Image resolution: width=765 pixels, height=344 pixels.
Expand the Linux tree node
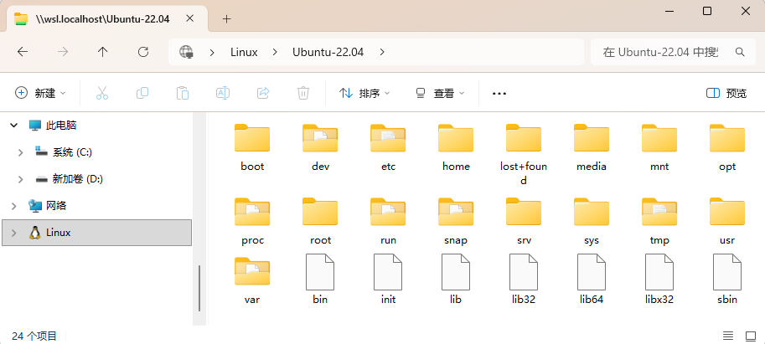pos(13,233)
